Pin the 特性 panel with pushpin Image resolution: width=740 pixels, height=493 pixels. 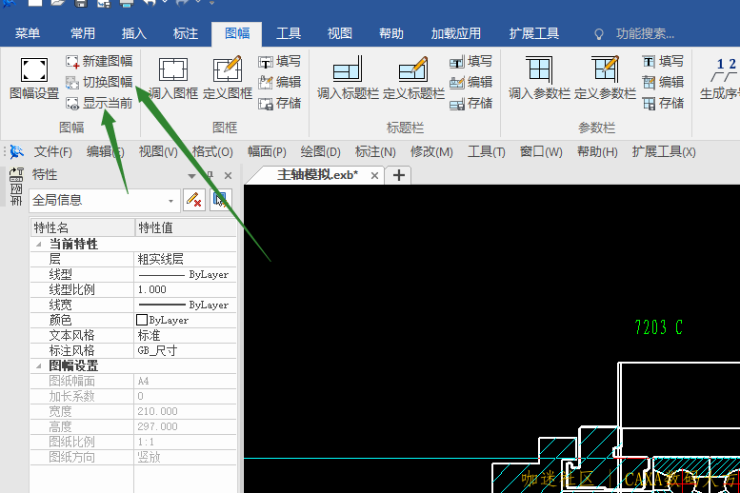(x=209, y=175)
